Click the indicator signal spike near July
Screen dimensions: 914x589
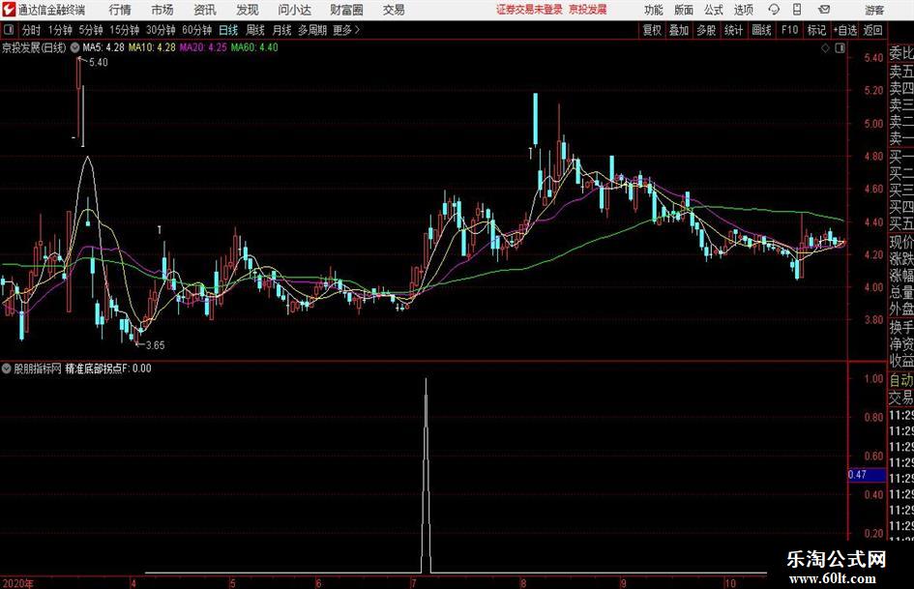tap(427, 475)
